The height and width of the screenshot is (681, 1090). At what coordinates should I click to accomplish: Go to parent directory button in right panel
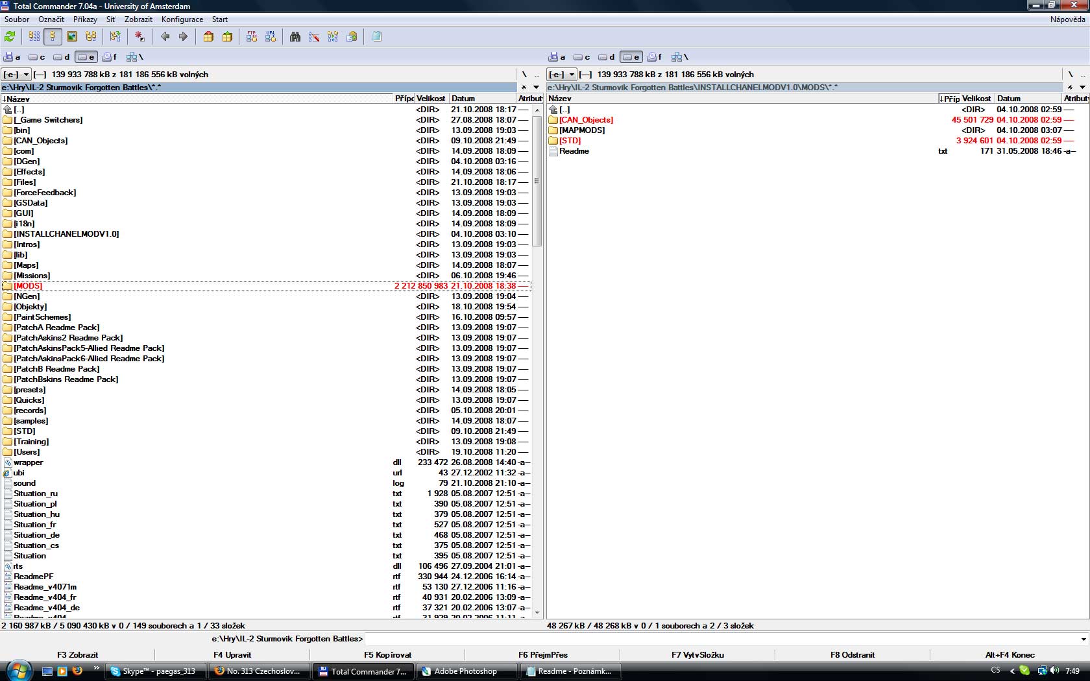(x=1082, y=75)
